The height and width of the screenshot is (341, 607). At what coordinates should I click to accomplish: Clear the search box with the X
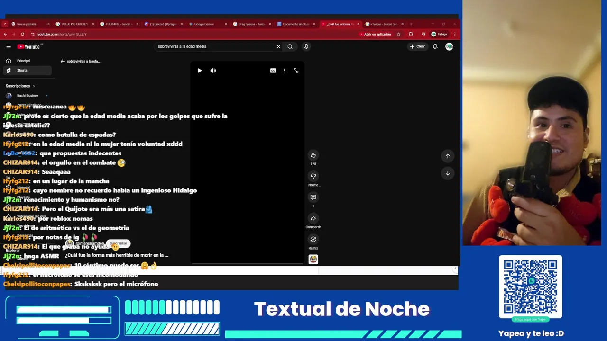278,46
